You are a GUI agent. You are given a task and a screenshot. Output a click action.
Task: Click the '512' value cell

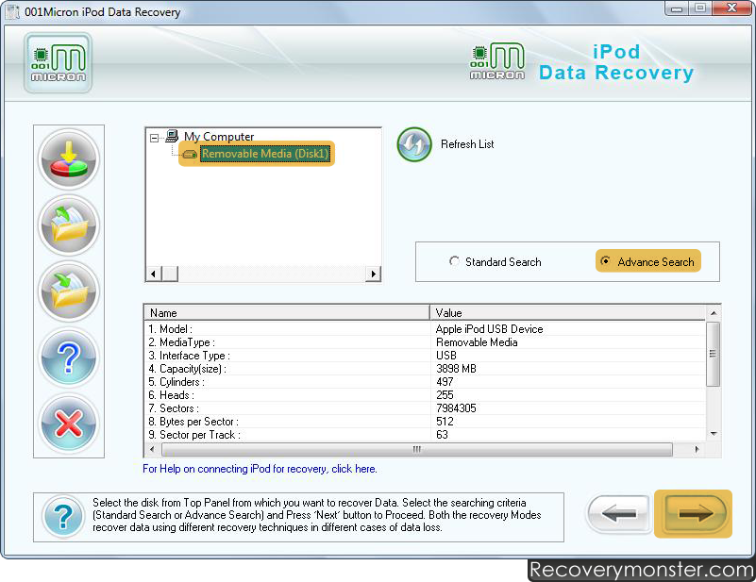[445, 422]
